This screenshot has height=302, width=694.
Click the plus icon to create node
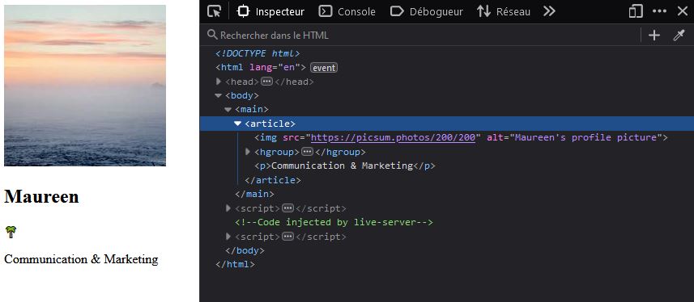(x=654, y=36)
